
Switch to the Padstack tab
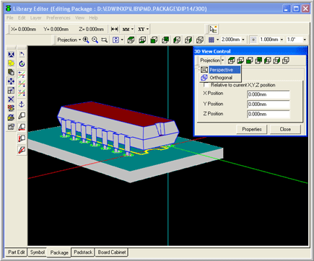pyautogui.click(x=83, y=252)
